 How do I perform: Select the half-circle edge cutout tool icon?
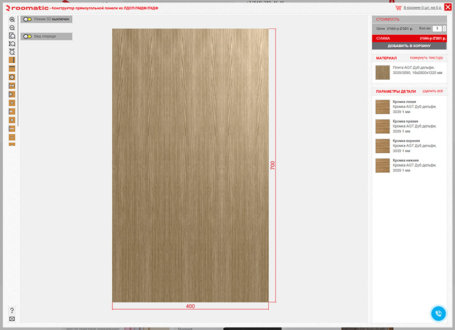(12, 95)
